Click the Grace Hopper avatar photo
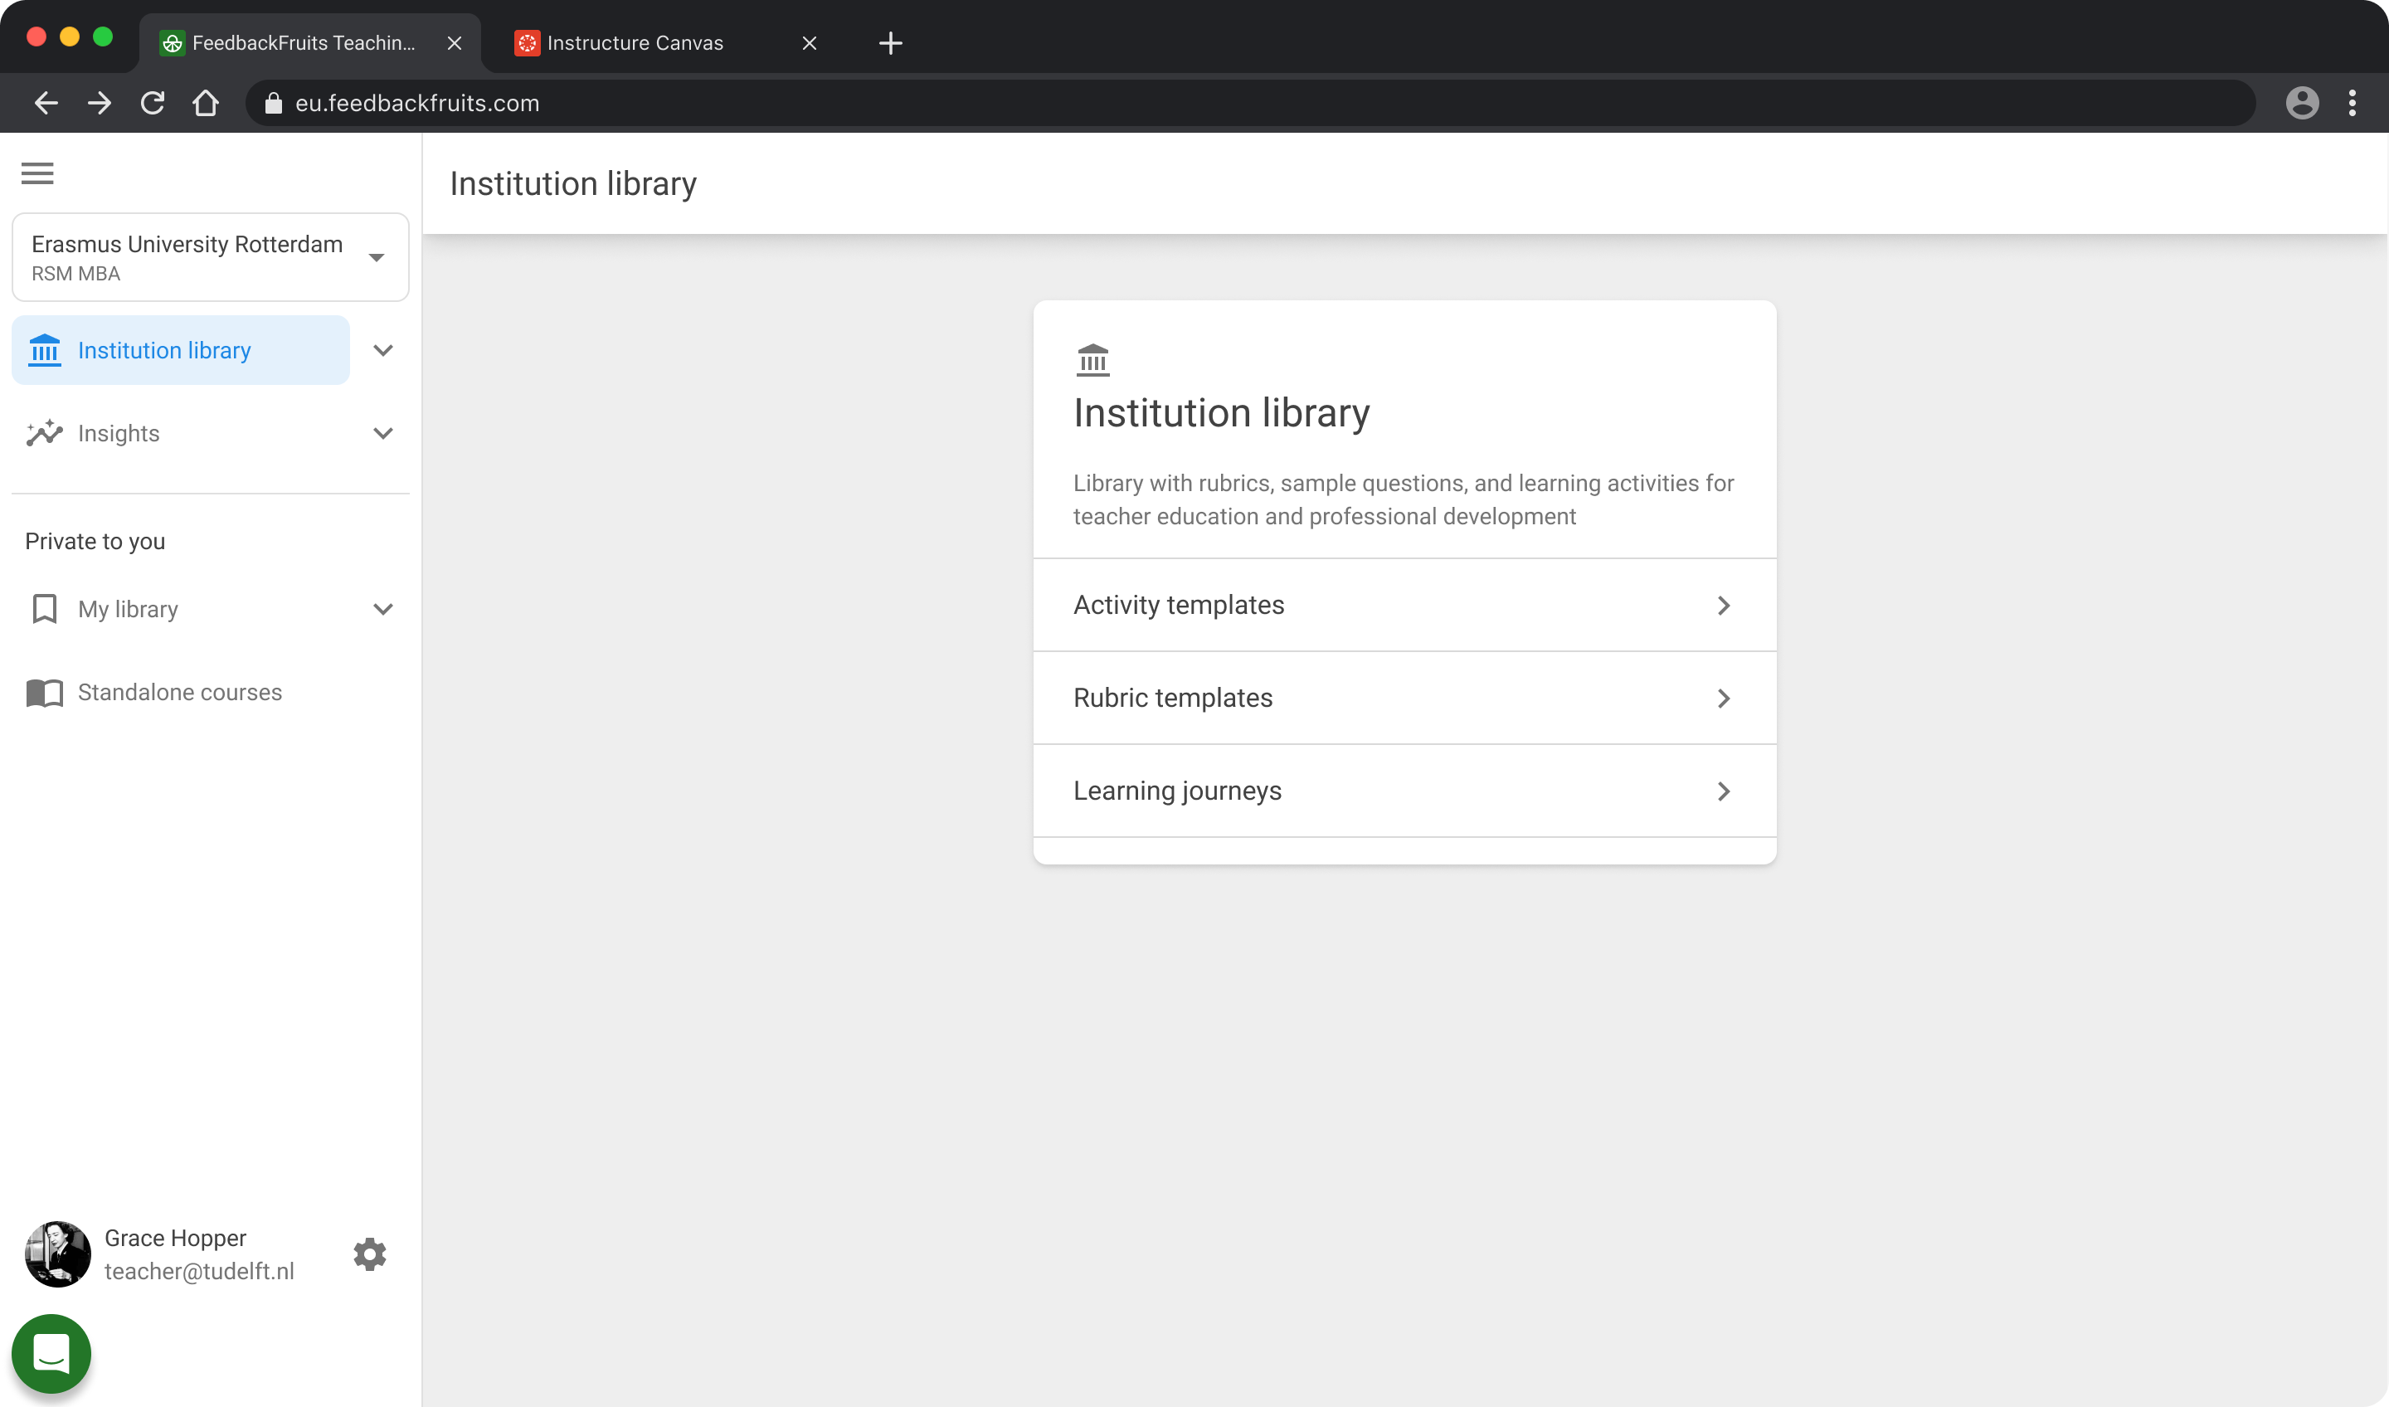Screen dimensions: 2389x1407 pyautogui.click(x=58, y=1254)
